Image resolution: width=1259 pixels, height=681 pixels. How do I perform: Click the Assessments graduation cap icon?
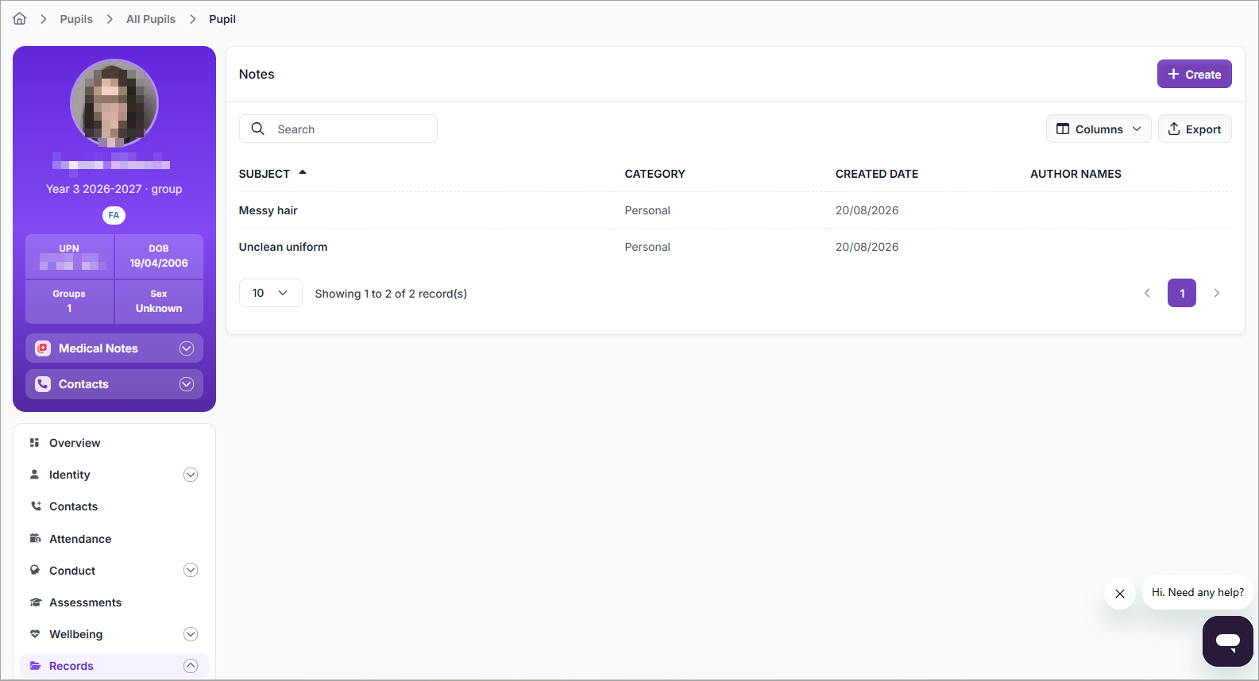point(35,602)
